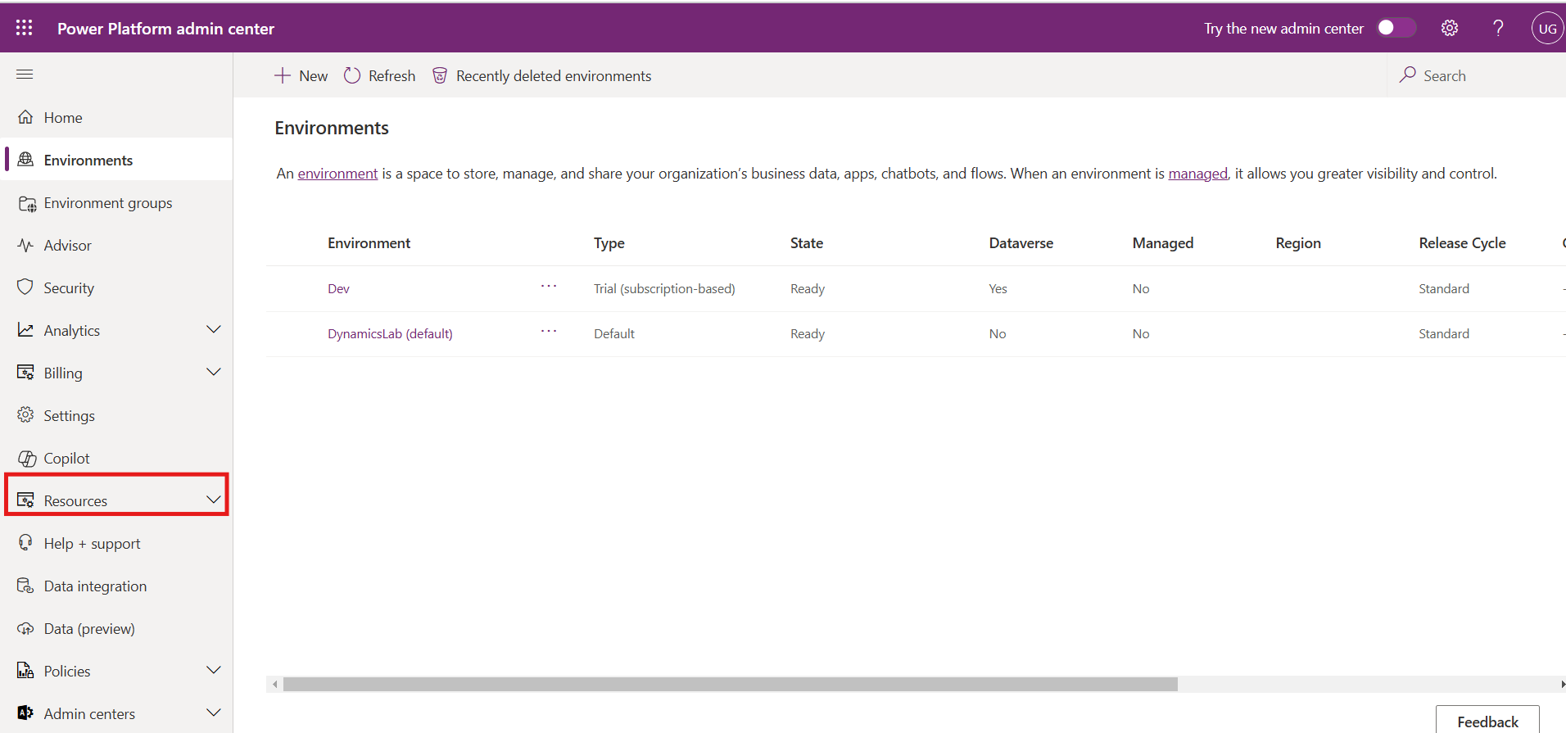The width and height of the screenshot is (1566, 733).
Task: Collapse the navigation hamburger menu
Action: coord(25,75)
